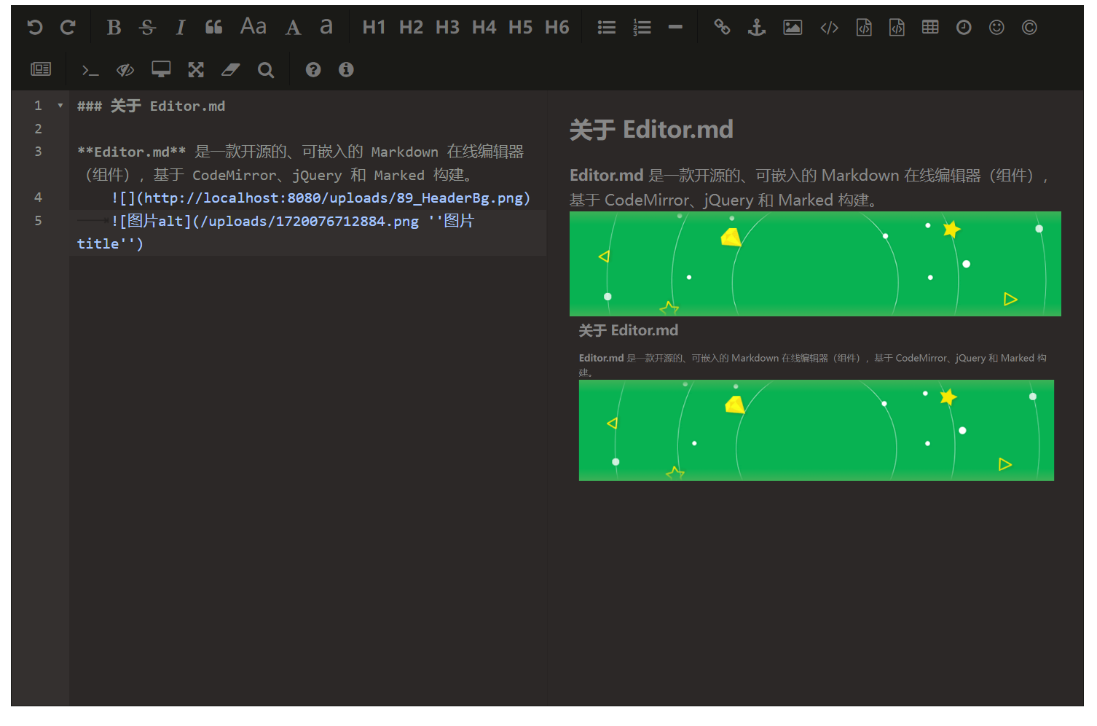This screenshot has width=1097, height=726.
Task: Insert preformatted text block
Action: [x=864, y=28]
